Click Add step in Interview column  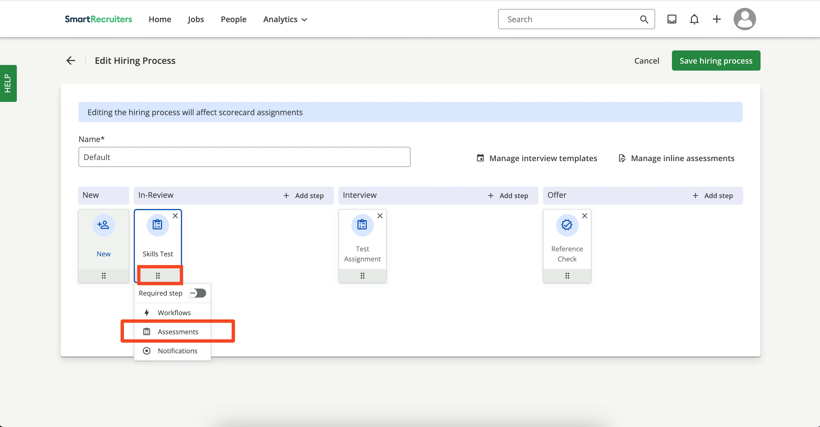(508, 196)
